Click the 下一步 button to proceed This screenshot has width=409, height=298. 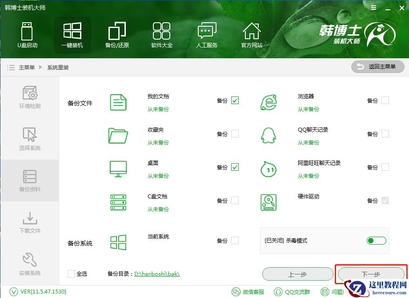pos(371,274)
